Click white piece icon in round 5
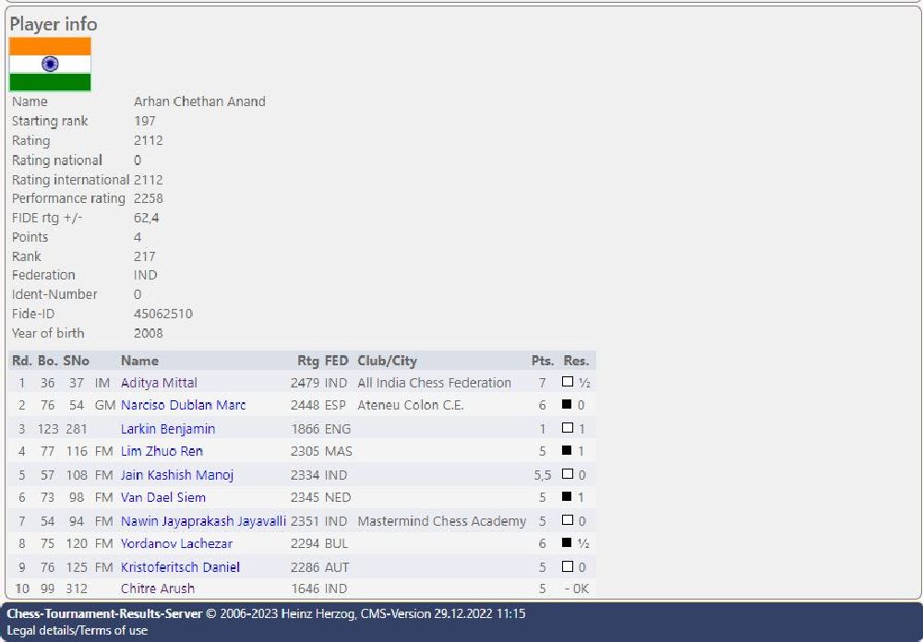 pos(568,474)
